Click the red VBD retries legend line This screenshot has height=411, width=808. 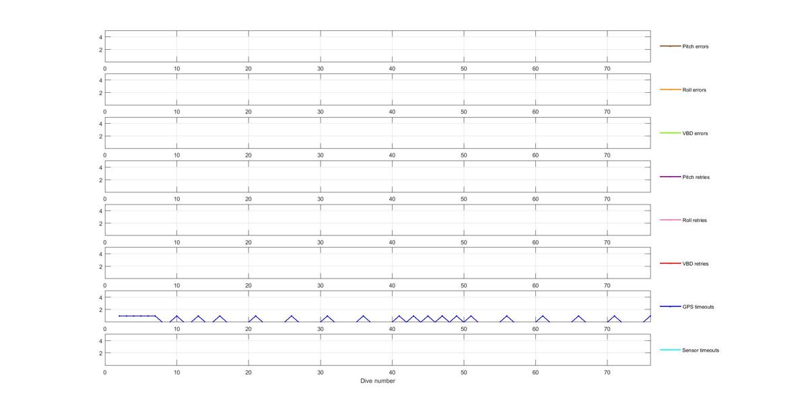pyautogui.click(x=670, y=264)
